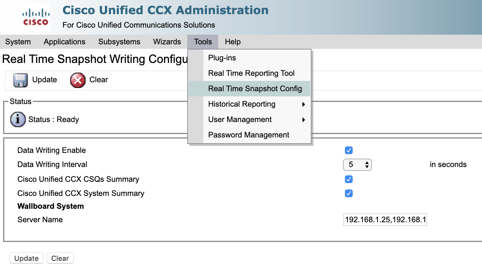Choose Plug-ins from Tools menu

point(222,58)
